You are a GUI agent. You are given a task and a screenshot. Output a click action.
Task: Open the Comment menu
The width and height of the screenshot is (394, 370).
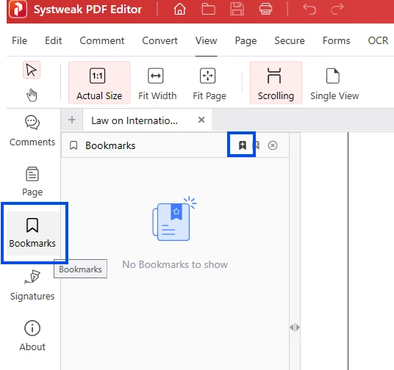pyautogui.click(x=101, y=40)
